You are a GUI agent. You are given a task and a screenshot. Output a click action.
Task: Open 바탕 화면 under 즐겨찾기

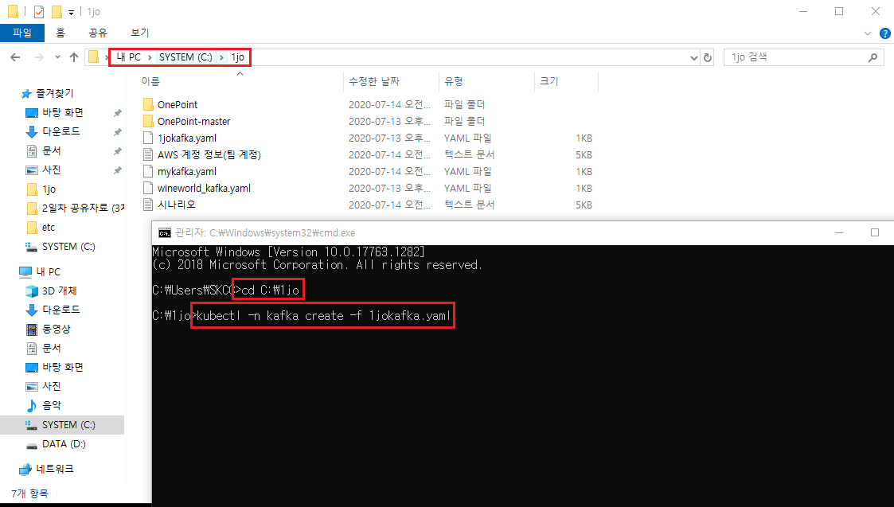pyautogui.click(x=62, y=112)
